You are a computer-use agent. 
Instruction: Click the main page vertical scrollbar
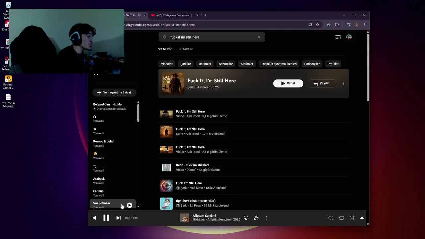[x=368, y=68]
